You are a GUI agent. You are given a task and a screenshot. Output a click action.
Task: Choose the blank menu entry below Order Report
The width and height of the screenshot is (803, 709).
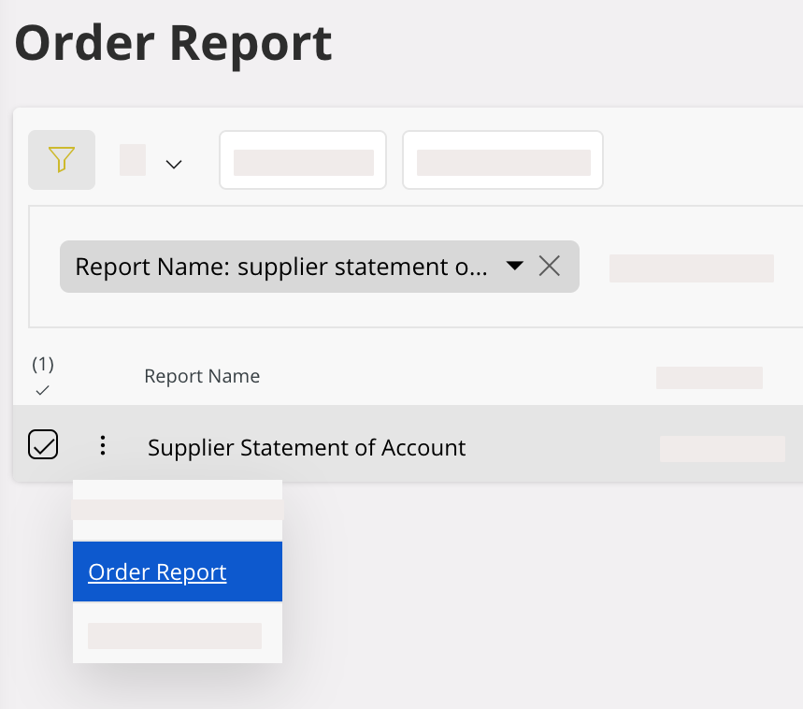(x=175, y=636)
